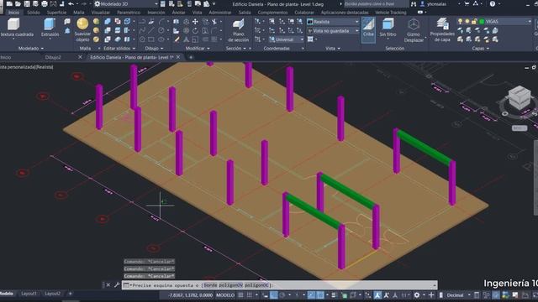This screenshot has height=302, width=538.
Task: Expand the Capas panel
Action: coord(480,49)
